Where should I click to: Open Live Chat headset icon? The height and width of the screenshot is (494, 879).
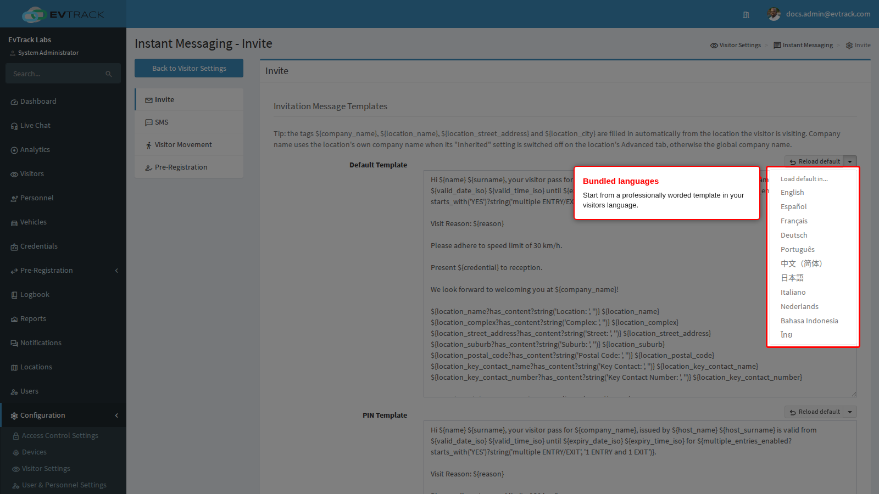tap(14, 126)
